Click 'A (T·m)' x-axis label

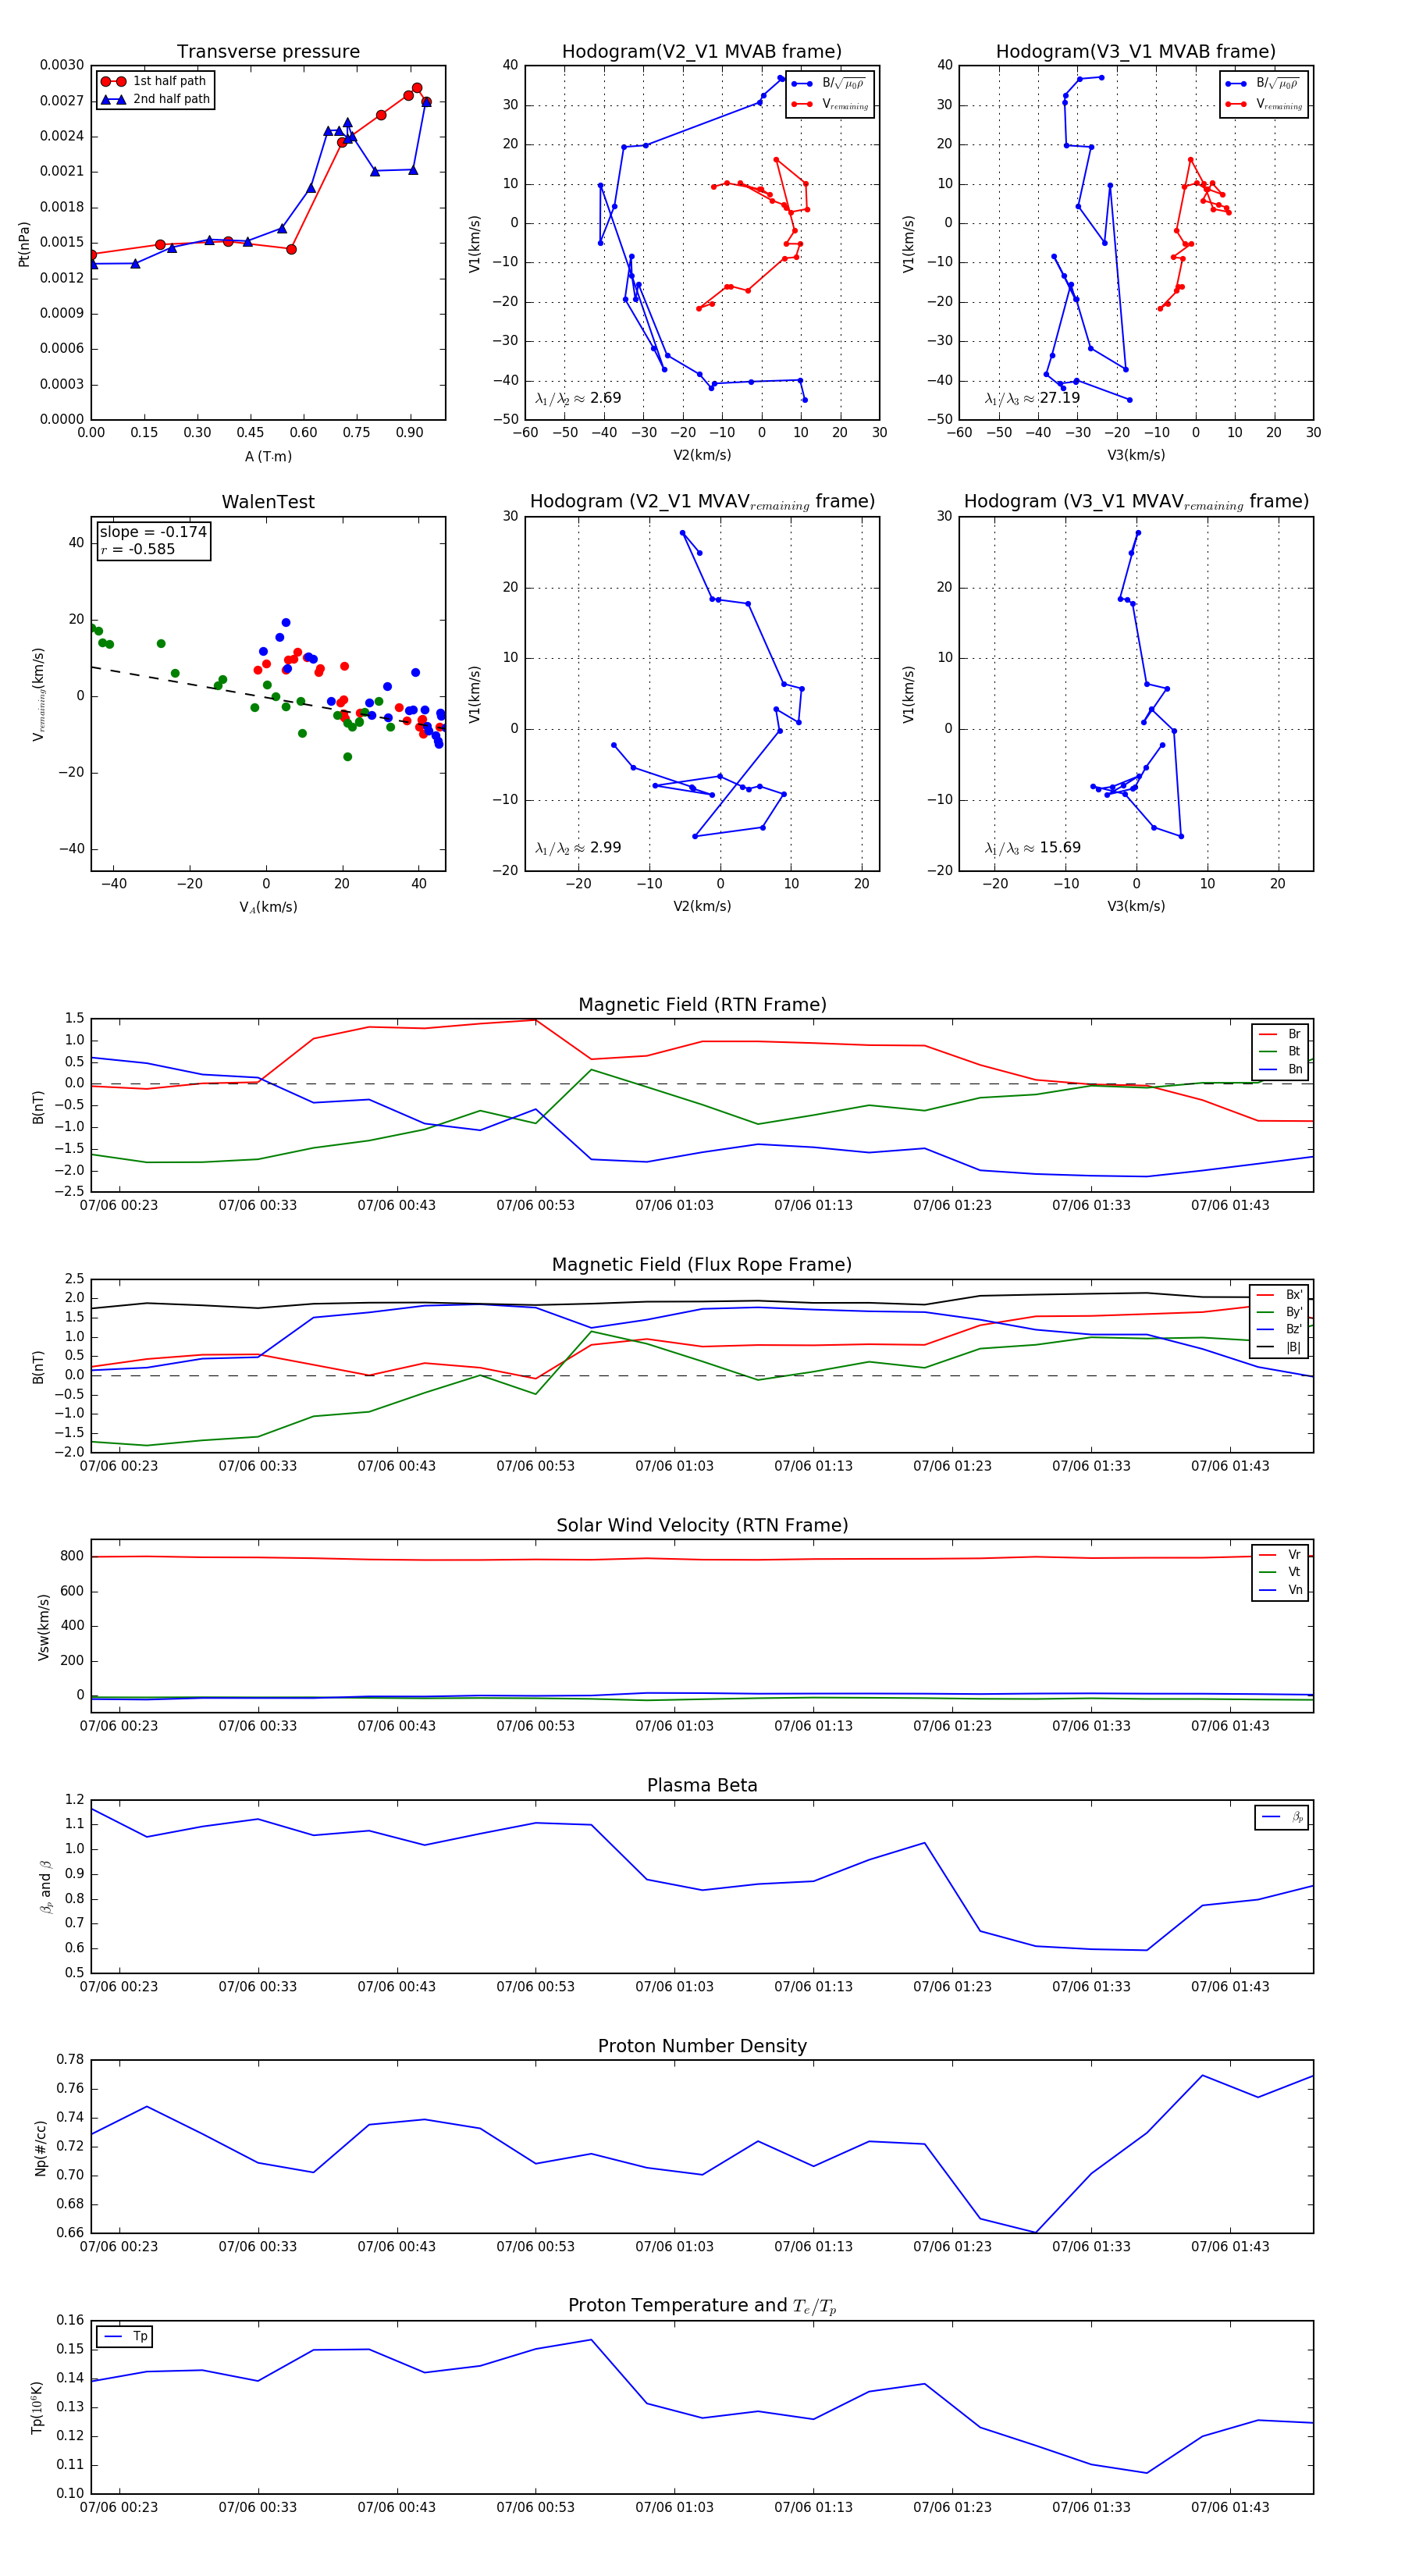[x=268, y=457]
